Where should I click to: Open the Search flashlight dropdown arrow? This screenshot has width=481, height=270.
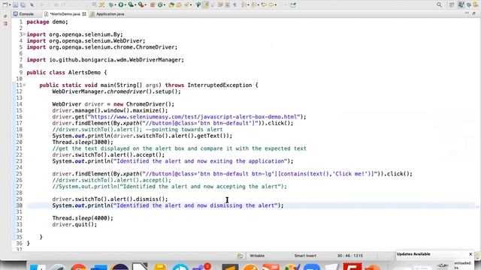pos(191,5)
